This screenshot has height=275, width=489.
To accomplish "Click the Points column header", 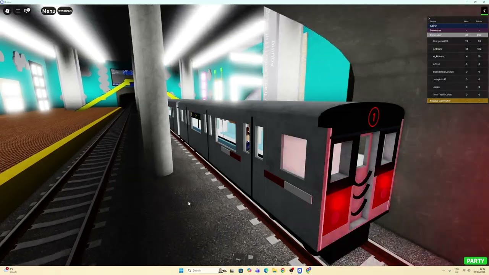I will 479,21.
